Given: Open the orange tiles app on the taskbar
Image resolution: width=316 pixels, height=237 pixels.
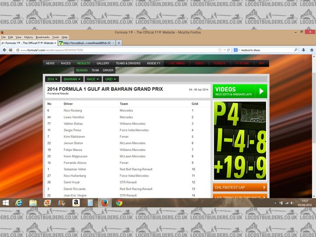Looking at the screenshot, I should [x=47, y=203].
